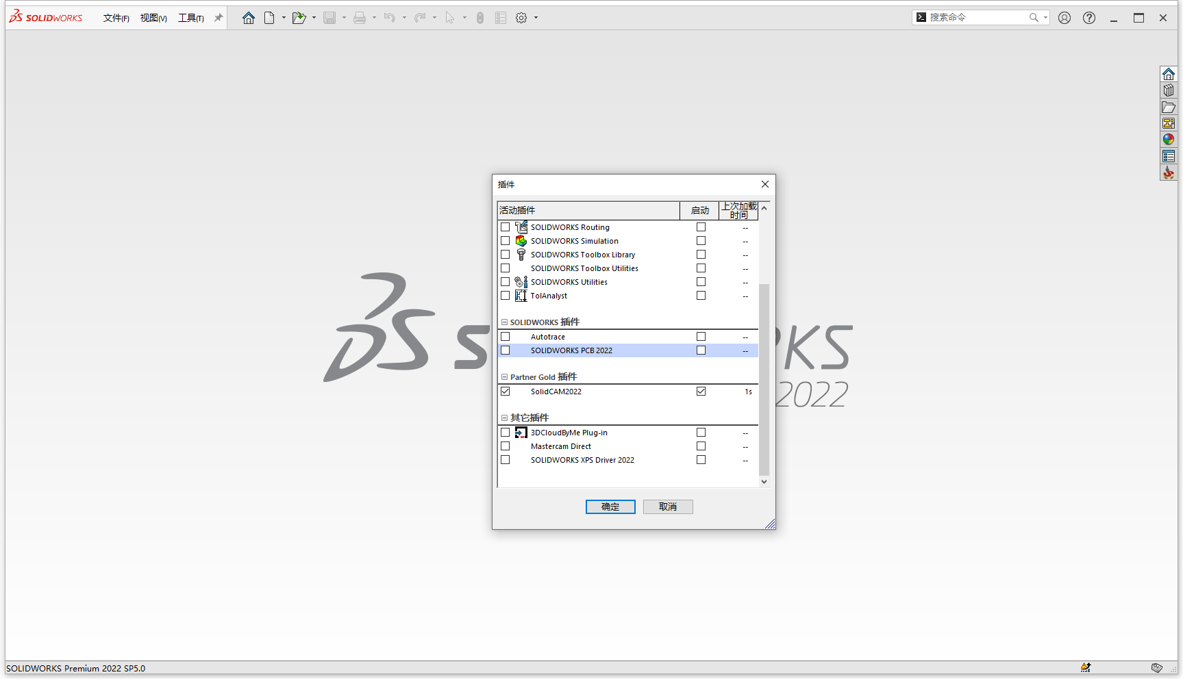1183x679 pixels.
Task: Collapse the SOLIDWORKS 插件 group
Action: pyautogui.click(x=504, y=322)
